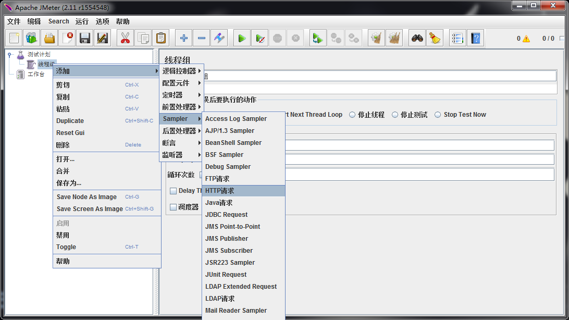Choose FTP请求 sampler entry

coord(243,179)
